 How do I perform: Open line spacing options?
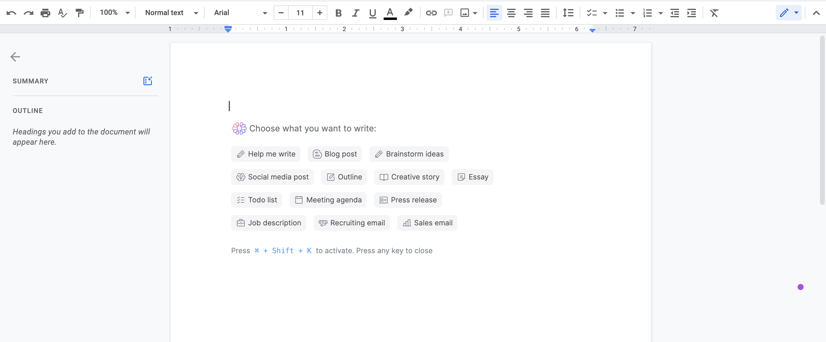click(x=568, y=13)
